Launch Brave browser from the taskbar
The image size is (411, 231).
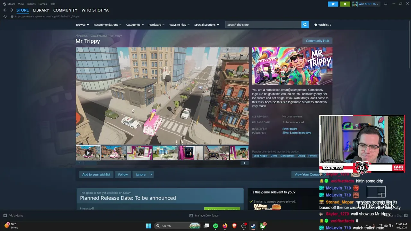(x=234, y=226)
